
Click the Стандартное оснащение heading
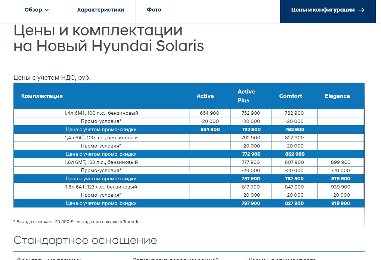pyautogui.click(x=85, y=240)
